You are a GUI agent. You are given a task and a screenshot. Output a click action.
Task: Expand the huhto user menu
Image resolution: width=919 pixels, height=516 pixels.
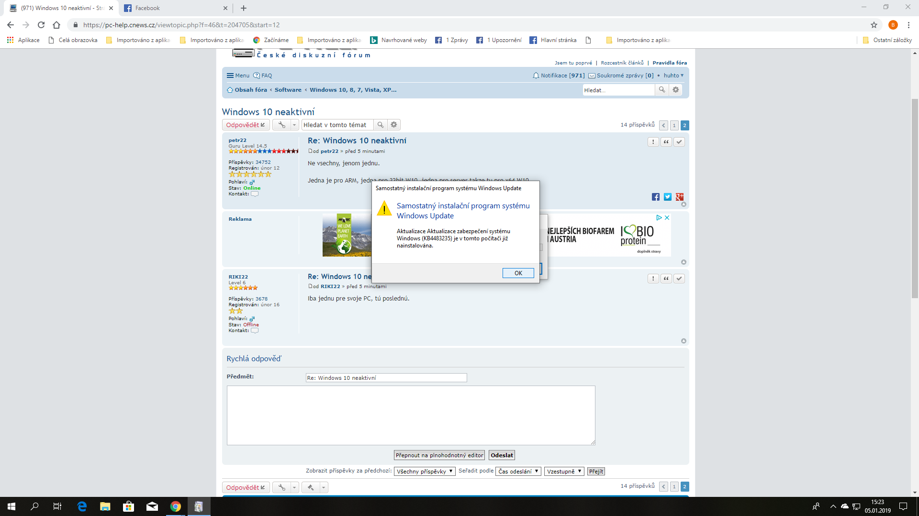pos(673,75)
